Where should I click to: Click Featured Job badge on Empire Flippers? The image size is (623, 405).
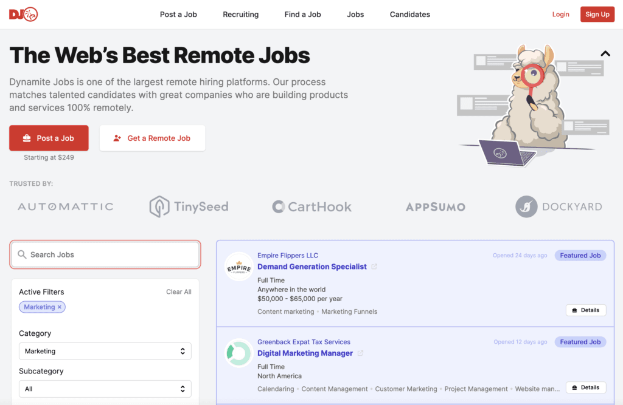tap(580, 256)
